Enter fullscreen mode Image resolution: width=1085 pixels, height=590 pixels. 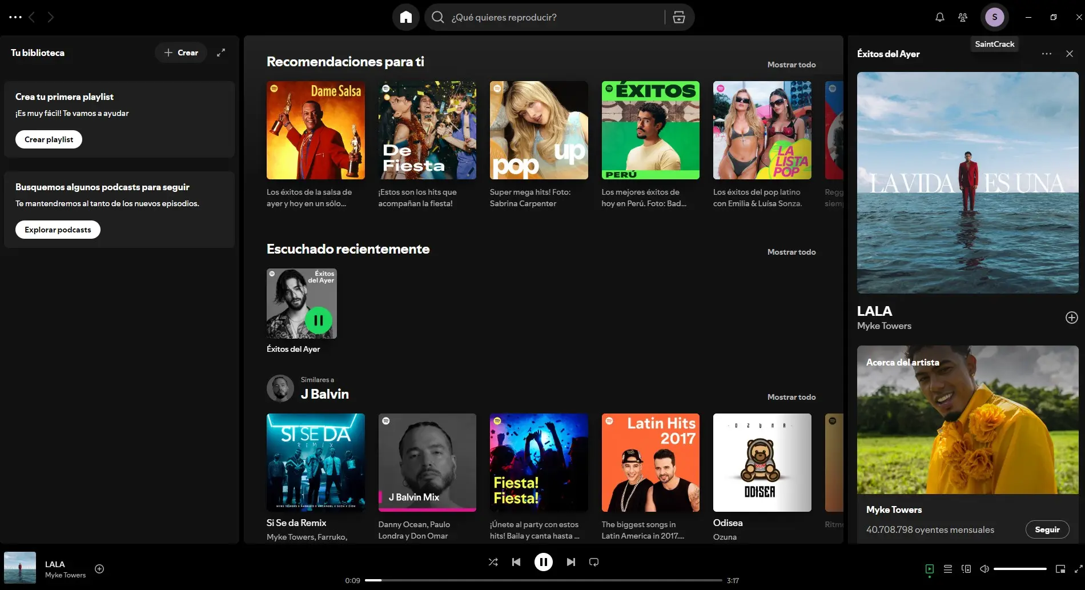(1076, 569)
